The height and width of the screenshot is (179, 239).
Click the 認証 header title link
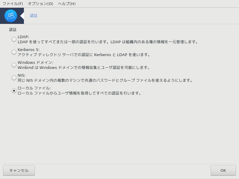pyautogui.click(x=34, y=16)
